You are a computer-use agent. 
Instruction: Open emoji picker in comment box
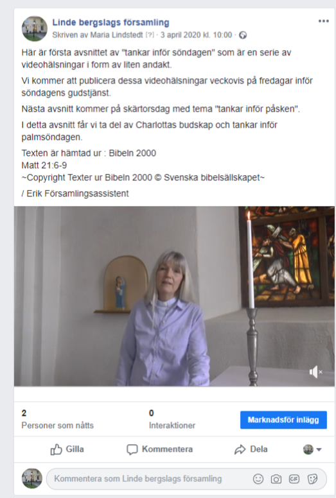(258, 479)
